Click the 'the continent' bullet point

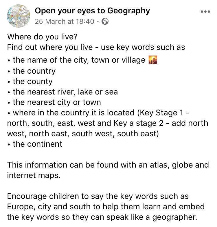(37, 144)
